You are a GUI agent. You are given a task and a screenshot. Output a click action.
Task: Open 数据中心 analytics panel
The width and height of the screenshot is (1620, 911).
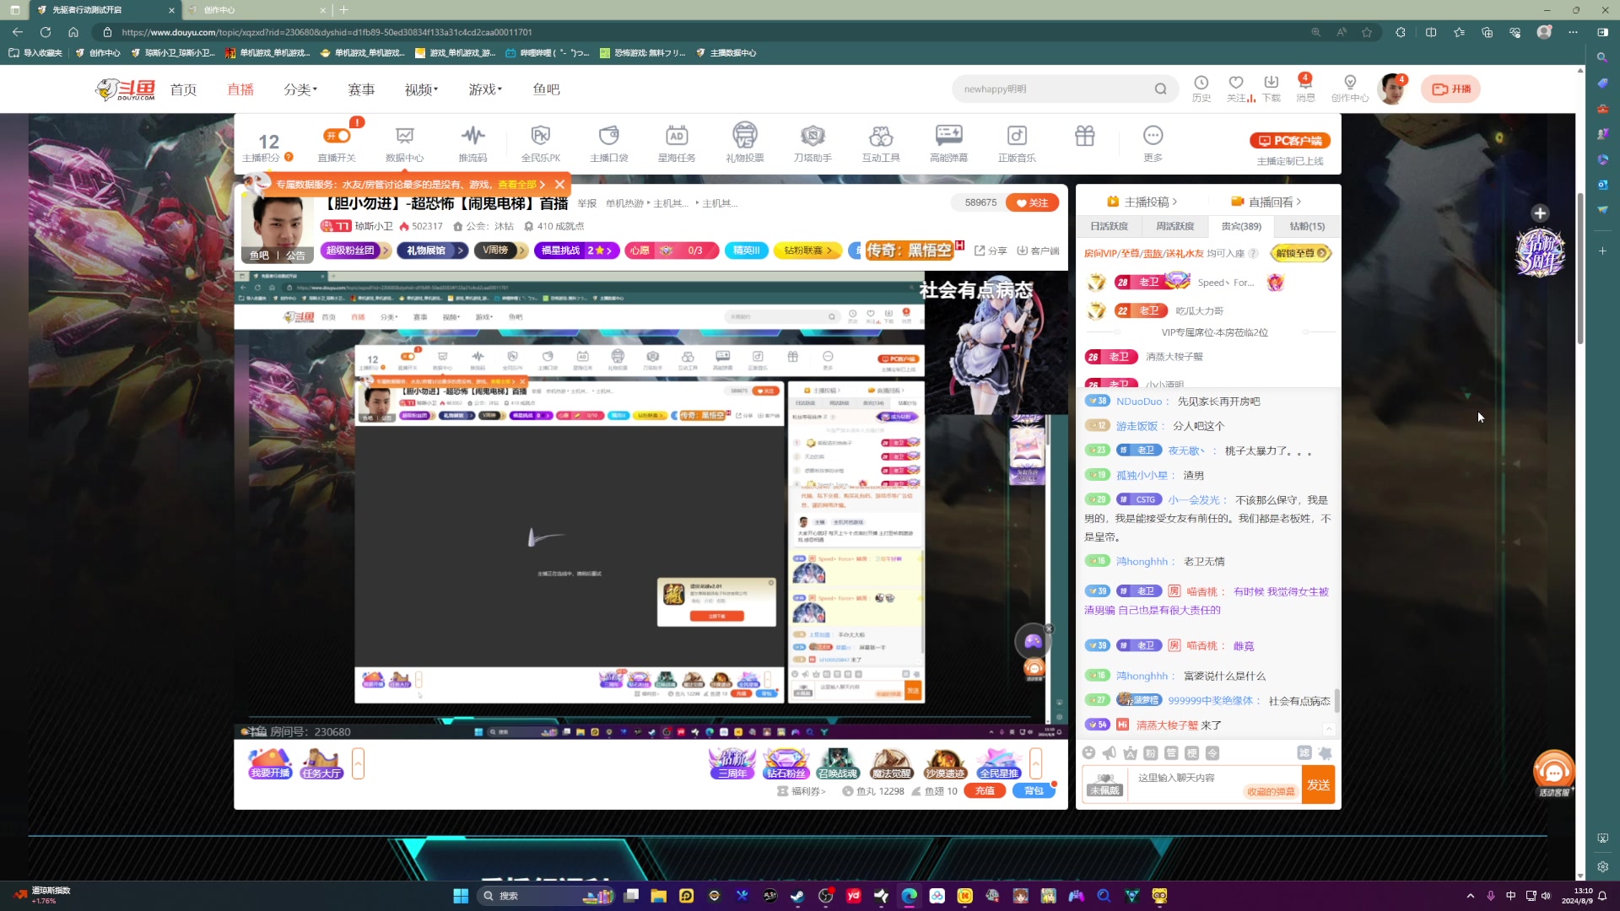405,143
